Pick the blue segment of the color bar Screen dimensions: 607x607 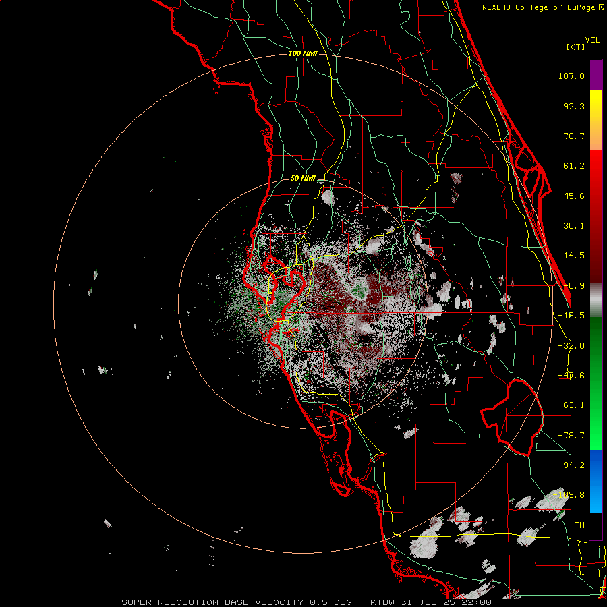click(596, 481)
